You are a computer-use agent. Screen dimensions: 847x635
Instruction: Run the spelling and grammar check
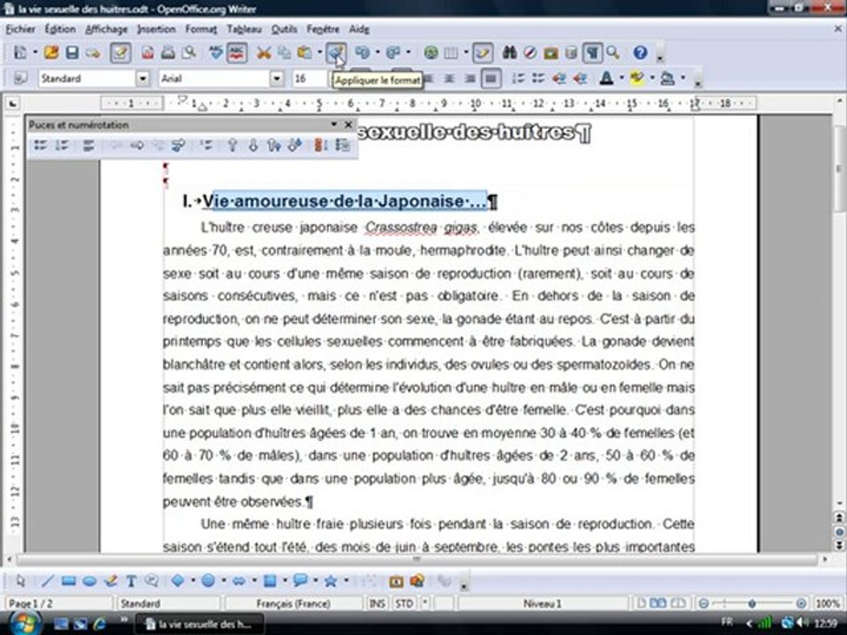click(217, 52)
